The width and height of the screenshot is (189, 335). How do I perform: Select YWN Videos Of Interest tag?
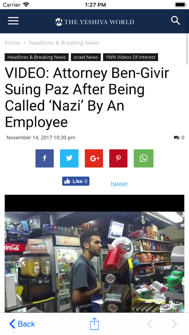point(130,57)
